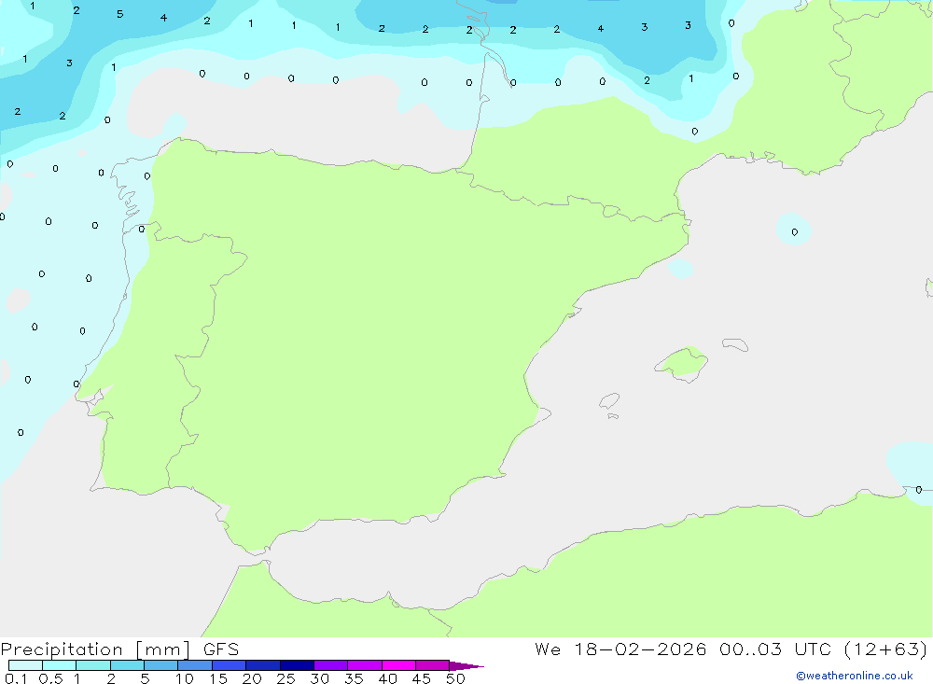Select legend swatch between 10 and 15

[x=195, y=665]
